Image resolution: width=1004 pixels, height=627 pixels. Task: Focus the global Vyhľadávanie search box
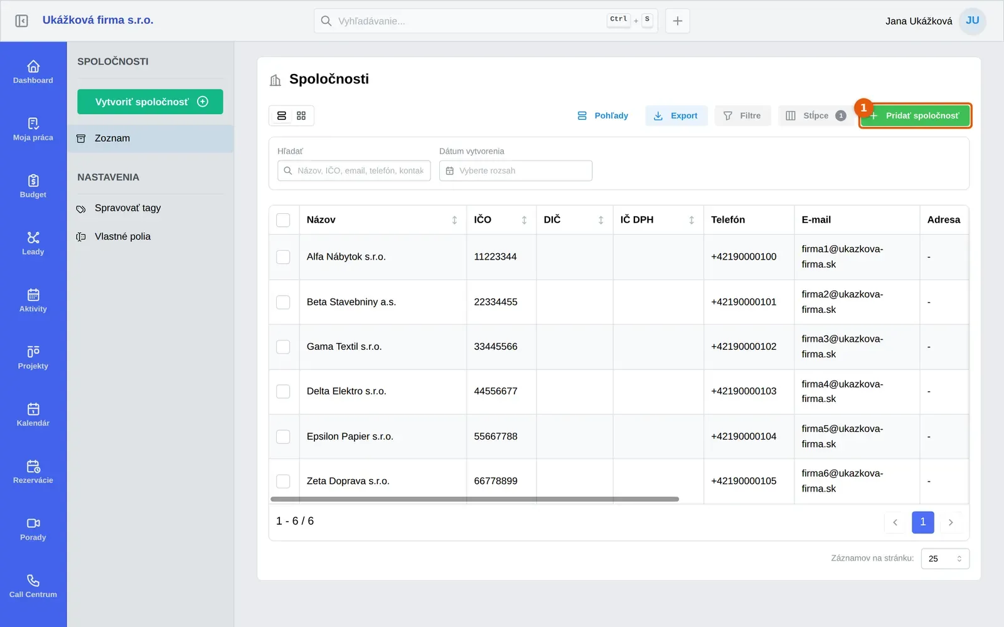click(486, 21)
